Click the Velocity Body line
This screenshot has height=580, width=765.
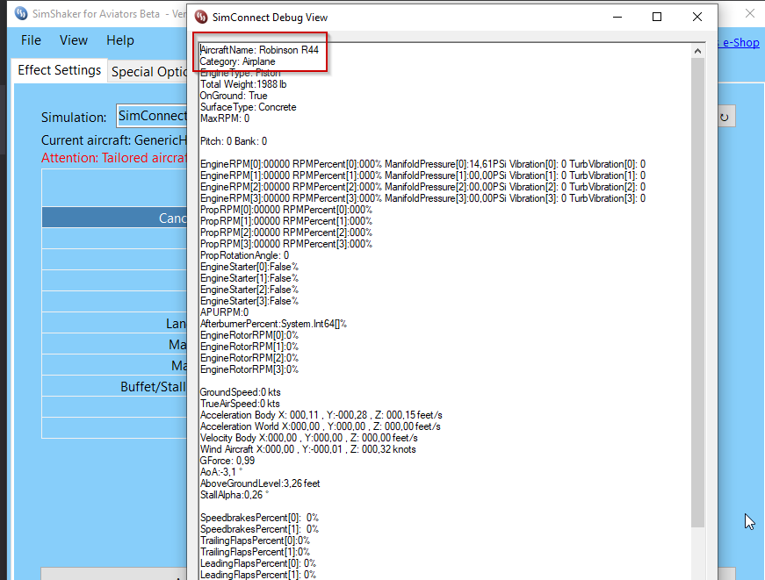click(x=309, y=438)
